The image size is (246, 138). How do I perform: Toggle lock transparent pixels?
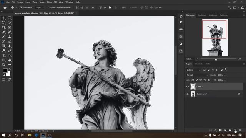click(193, 80)
